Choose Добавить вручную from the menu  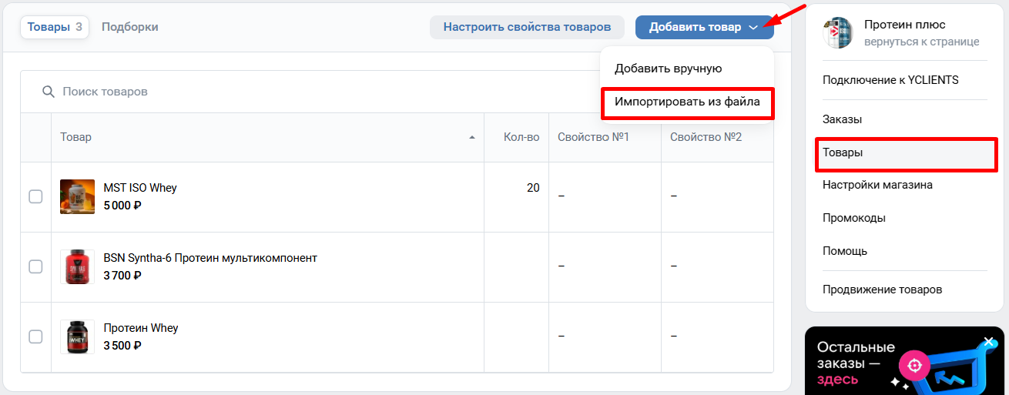668,69
